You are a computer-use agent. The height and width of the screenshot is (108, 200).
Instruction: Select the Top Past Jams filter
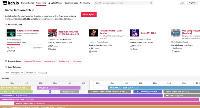[64, 61]
